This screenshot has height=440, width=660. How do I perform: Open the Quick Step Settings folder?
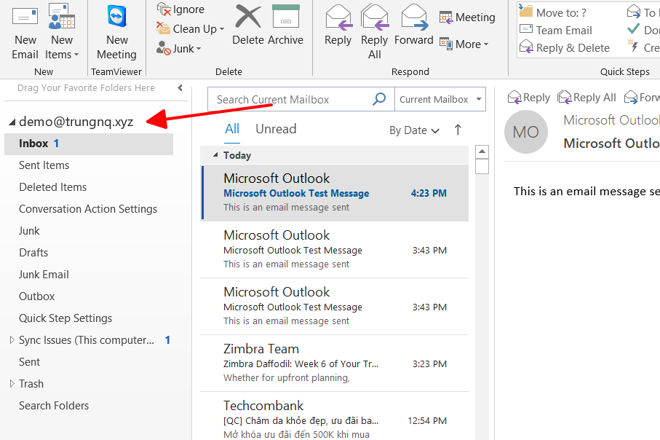(x=65, y=318)
